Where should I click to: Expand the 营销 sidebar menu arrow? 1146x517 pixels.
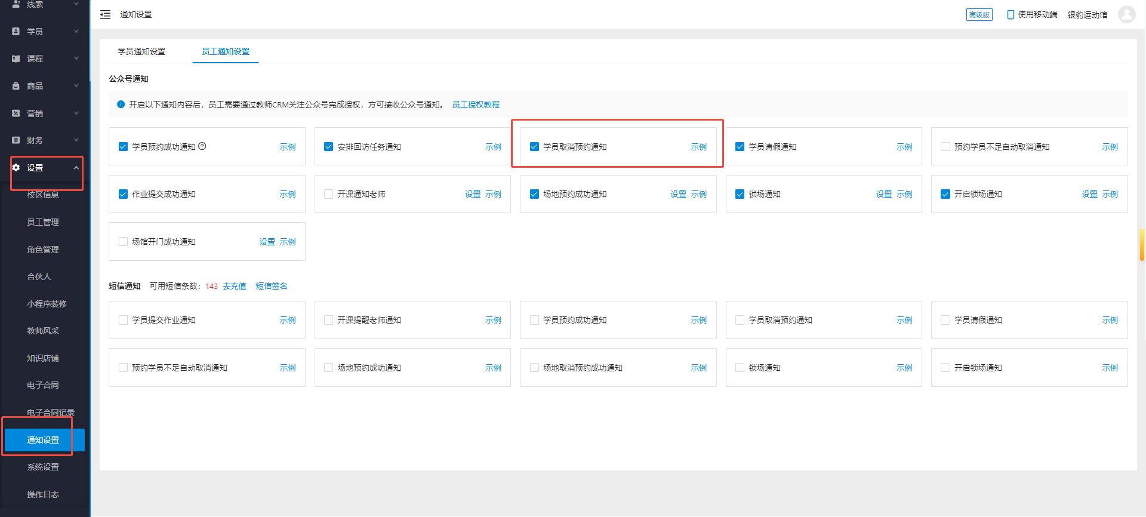pyautogui.click(x=76, y=113)
